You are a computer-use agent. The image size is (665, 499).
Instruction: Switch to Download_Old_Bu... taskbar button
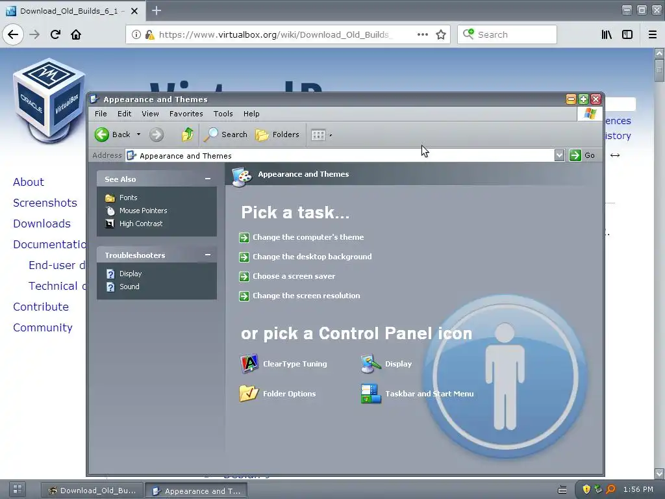(92, 491)
